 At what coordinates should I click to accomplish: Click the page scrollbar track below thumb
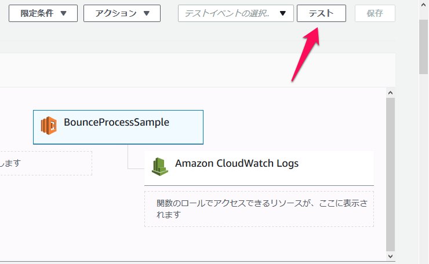(424, 174)
